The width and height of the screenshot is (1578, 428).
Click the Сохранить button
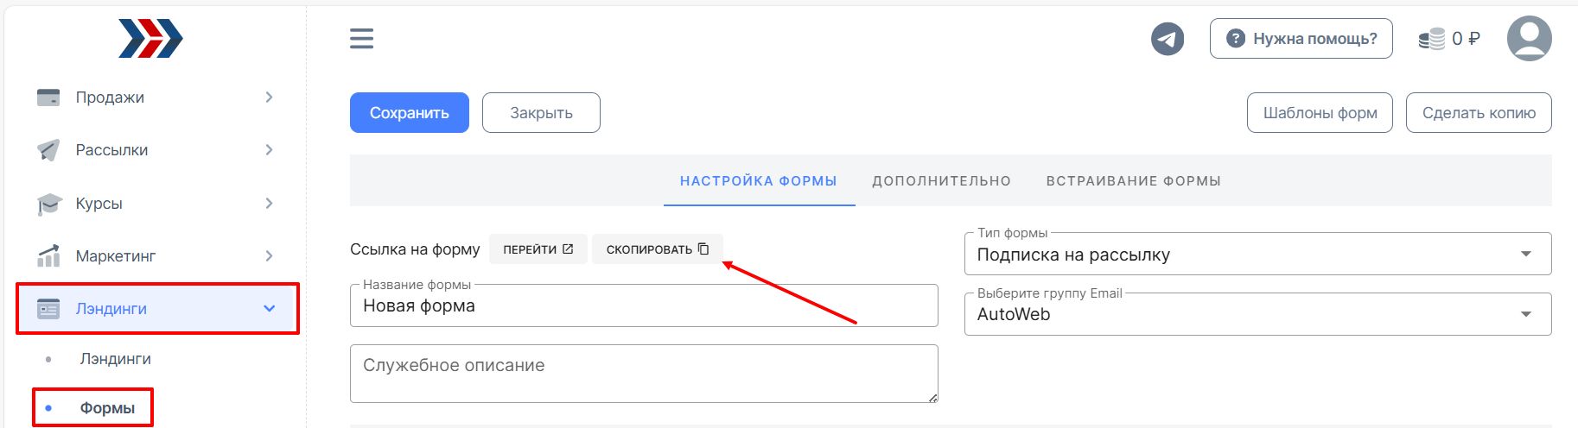(410, 113)
